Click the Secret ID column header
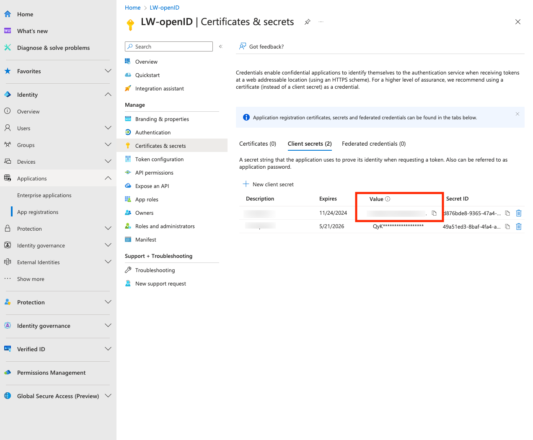Image resolution: width=533 pixels, height=440 pixels. click(x=457, y=199)
